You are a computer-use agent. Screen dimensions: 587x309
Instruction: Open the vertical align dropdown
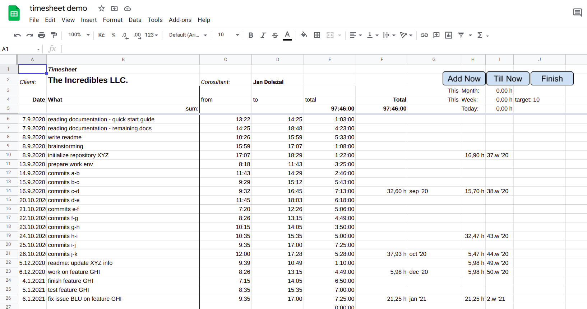click(x=373, y=35)
